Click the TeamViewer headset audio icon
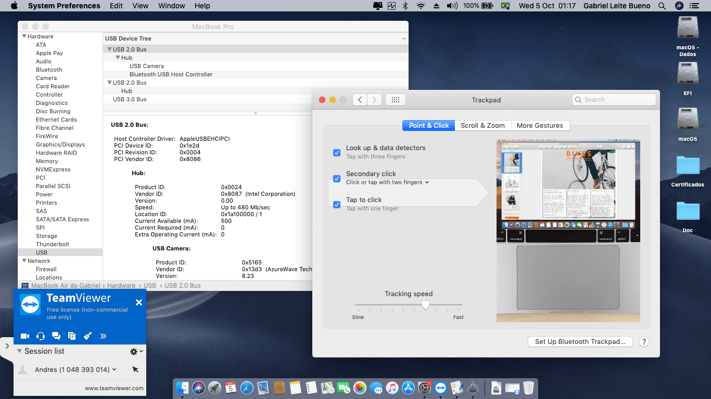Viewport: 711px width, 399px height. [x=41, y=336]
